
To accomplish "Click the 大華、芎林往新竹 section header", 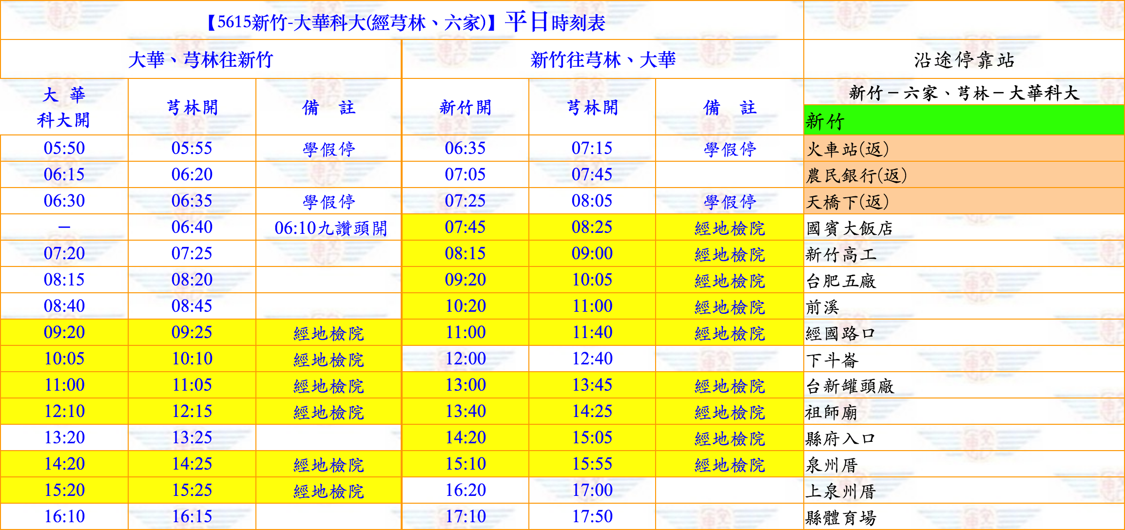I will coord(200,60).
